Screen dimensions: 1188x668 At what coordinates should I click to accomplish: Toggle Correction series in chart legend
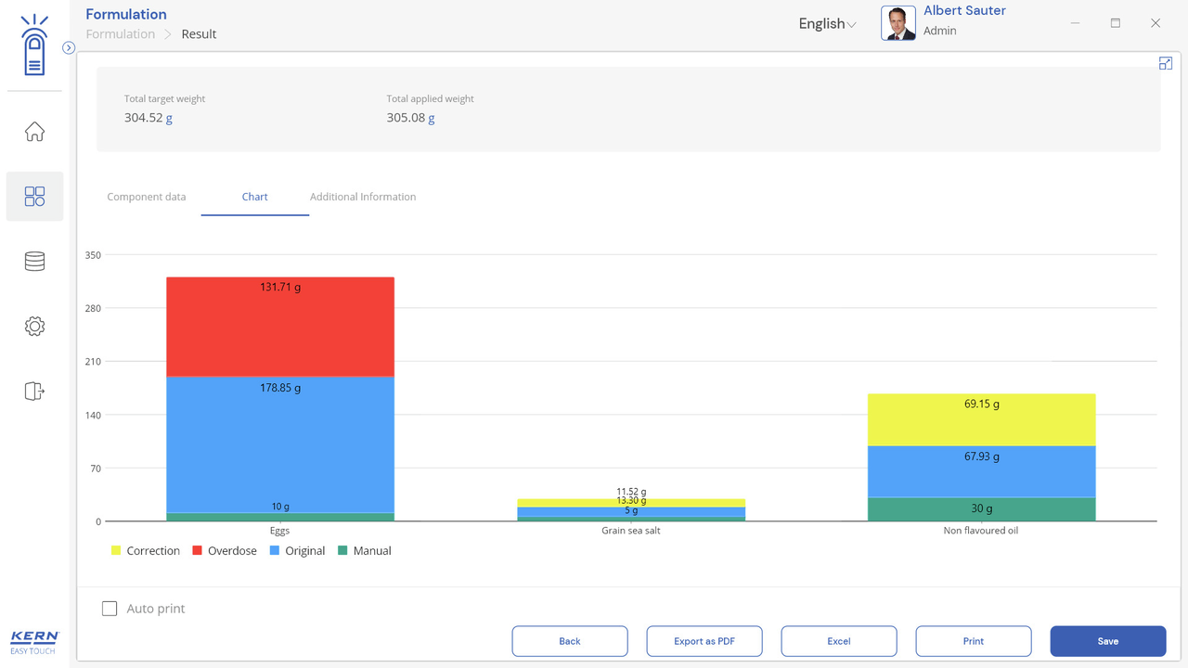pyautogui.click(x=145, y=551)
